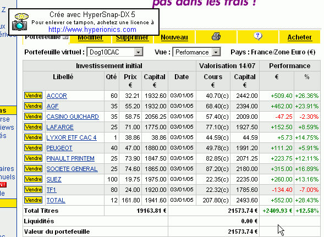The image size is (324, 237).
Task: Click the Acheter link
Action: 300,37
